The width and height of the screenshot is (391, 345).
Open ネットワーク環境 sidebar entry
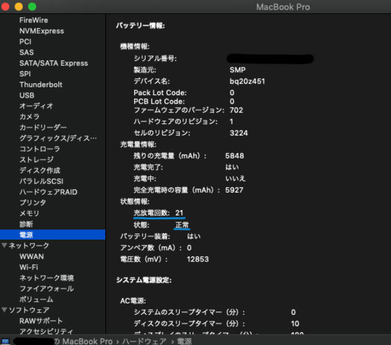tap(47, 278)
